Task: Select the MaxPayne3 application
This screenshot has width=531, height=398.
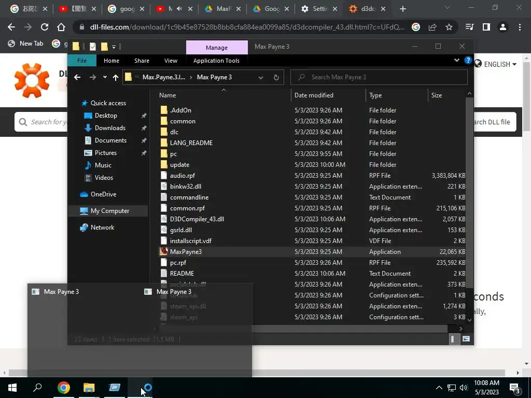Action: coord(186,252)
